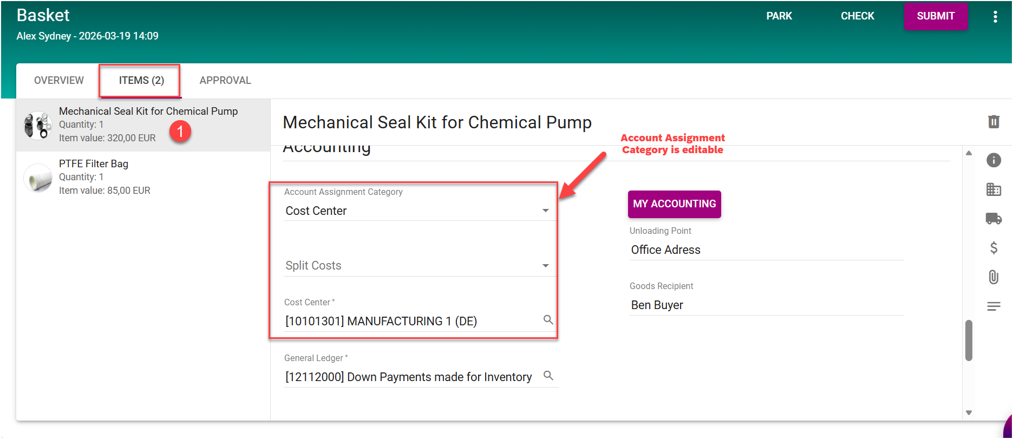Jump to the dollar sign accounting section

click(994, 248)
